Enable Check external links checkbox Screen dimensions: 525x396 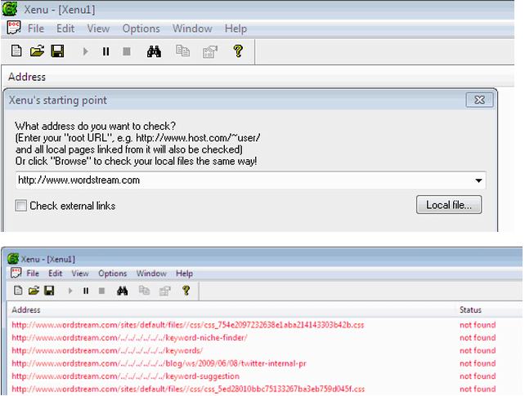tap(20, 206)
